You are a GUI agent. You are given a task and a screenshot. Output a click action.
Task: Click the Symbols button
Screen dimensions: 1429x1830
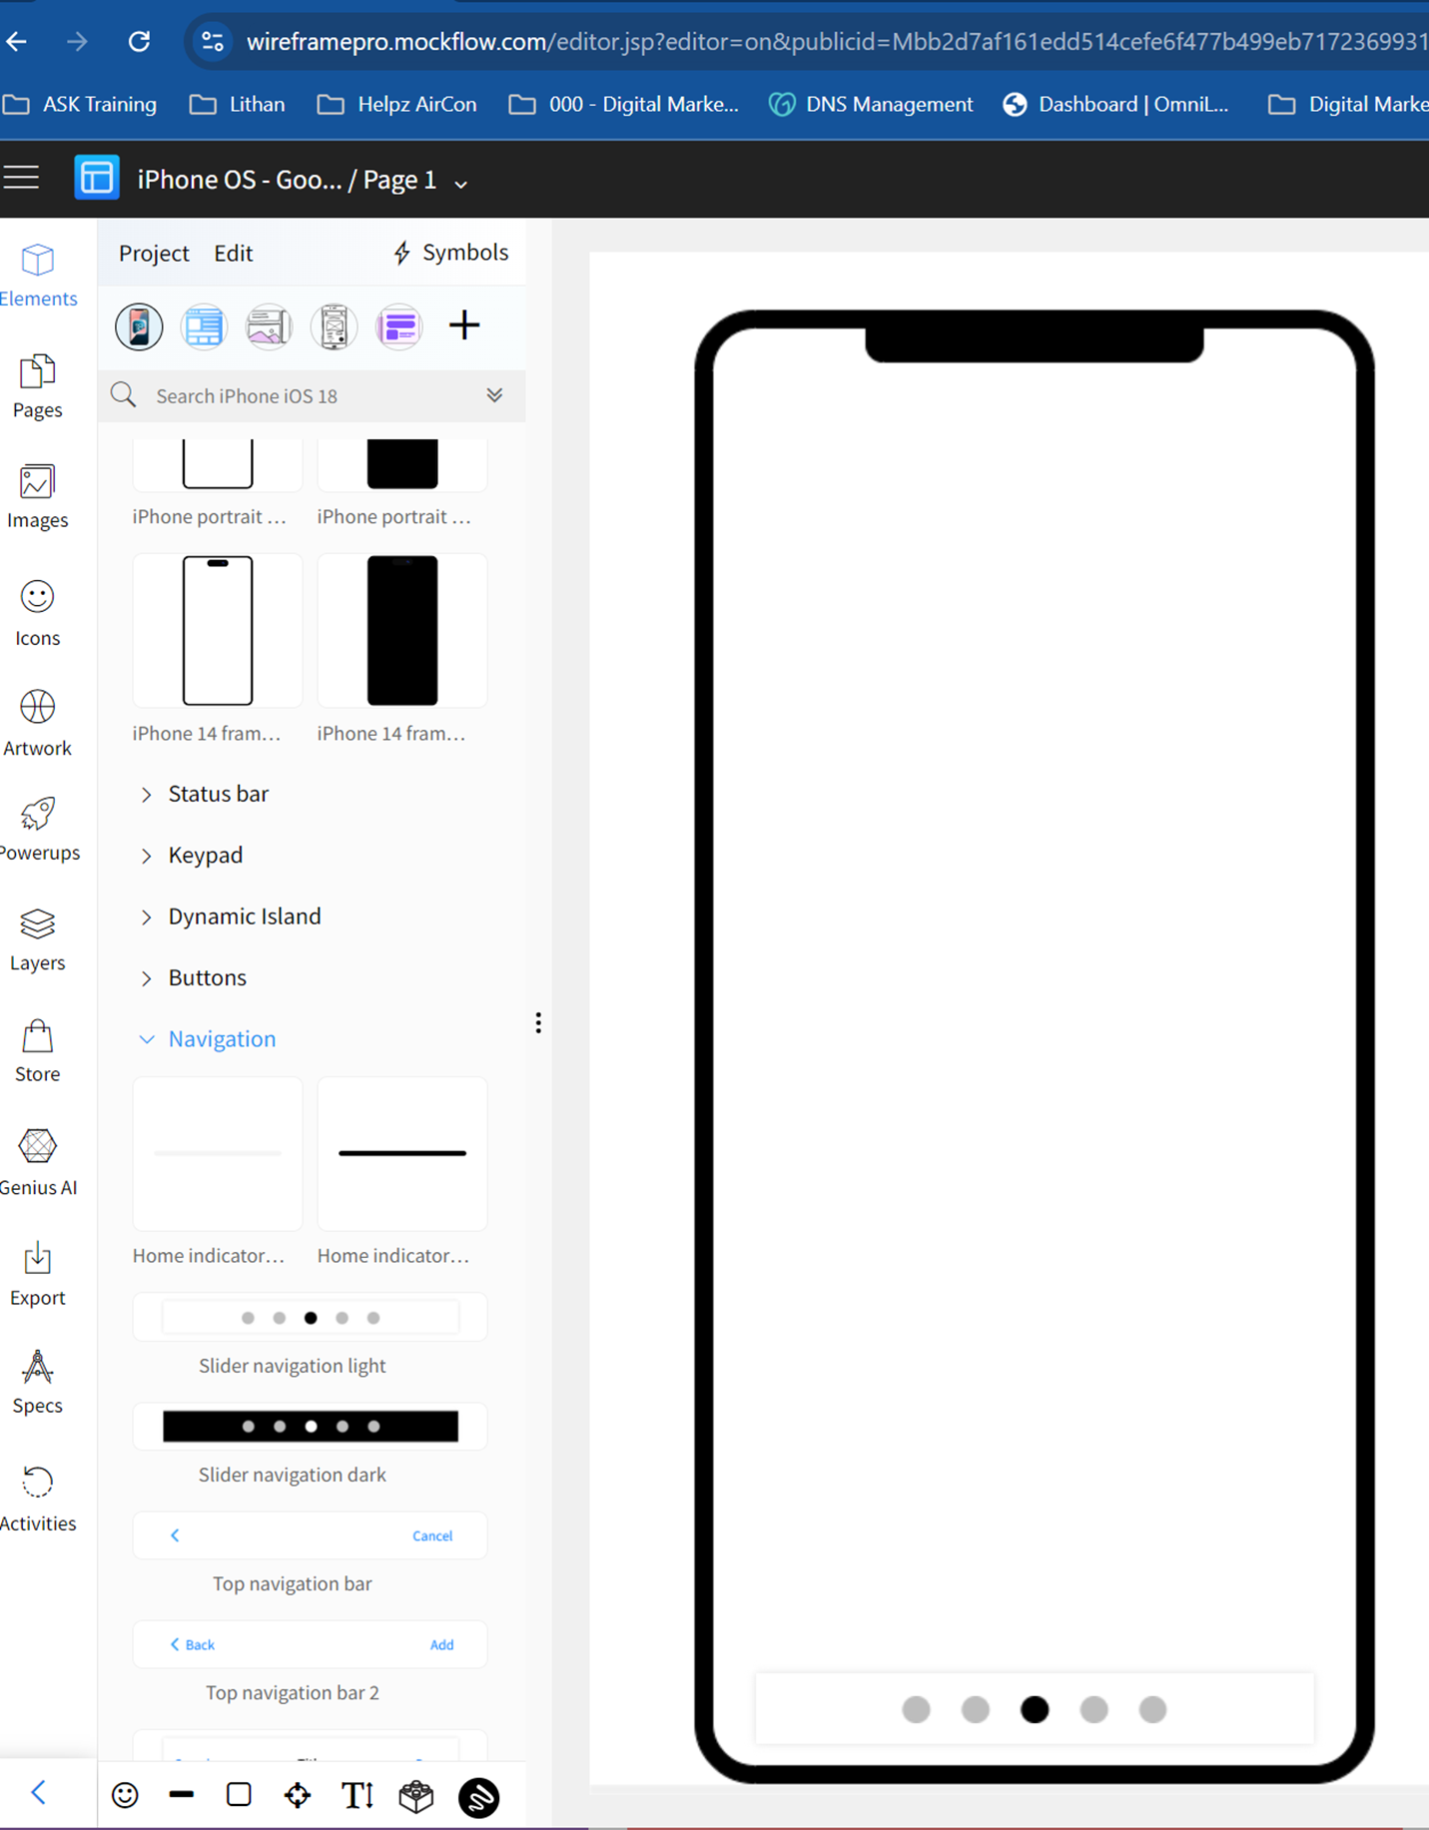coord(451,253)
